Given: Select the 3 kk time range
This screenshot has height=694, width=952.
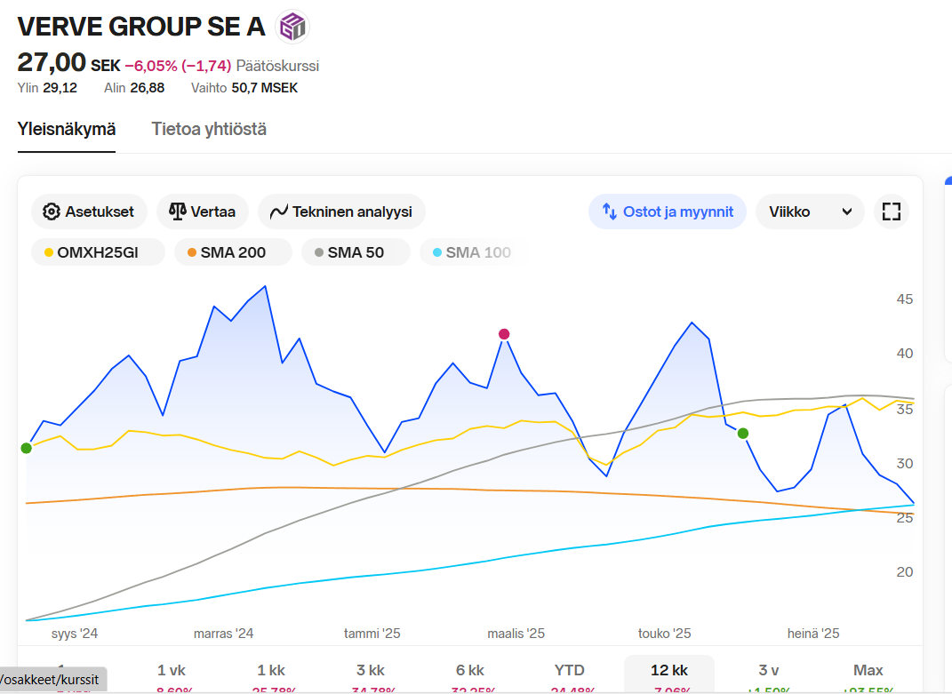Looking at the screenshot, I should 370,670.
